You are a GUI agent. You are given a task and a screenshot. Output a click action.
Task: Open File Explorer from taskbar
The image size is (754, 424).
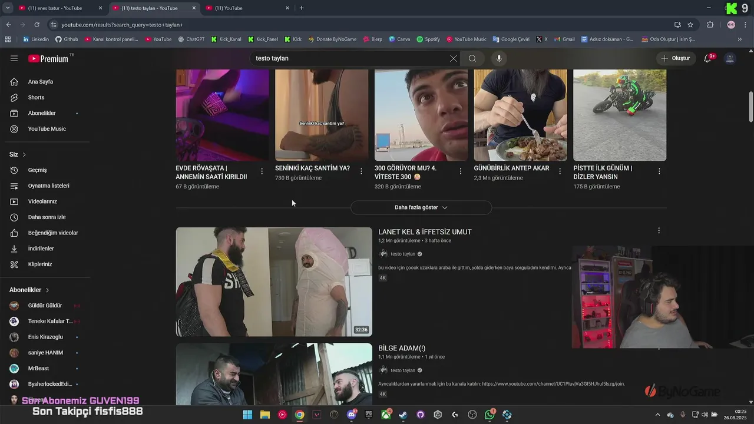[x=265, y=415]
